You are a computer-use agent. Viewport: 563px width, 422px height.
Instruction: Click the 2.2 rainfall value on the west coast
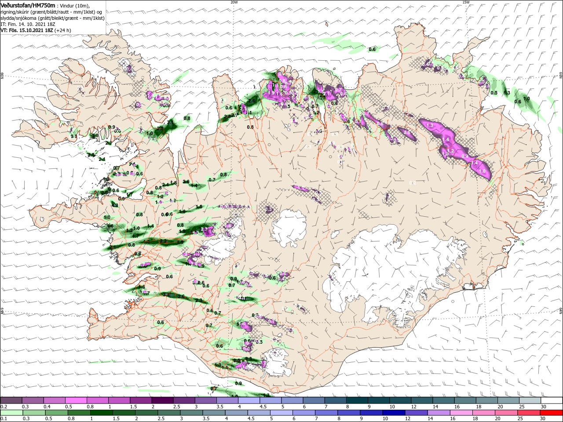(x=163, y=241)
